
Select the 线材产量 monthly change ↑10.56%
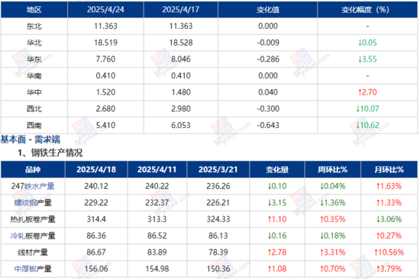pos(389,252)
